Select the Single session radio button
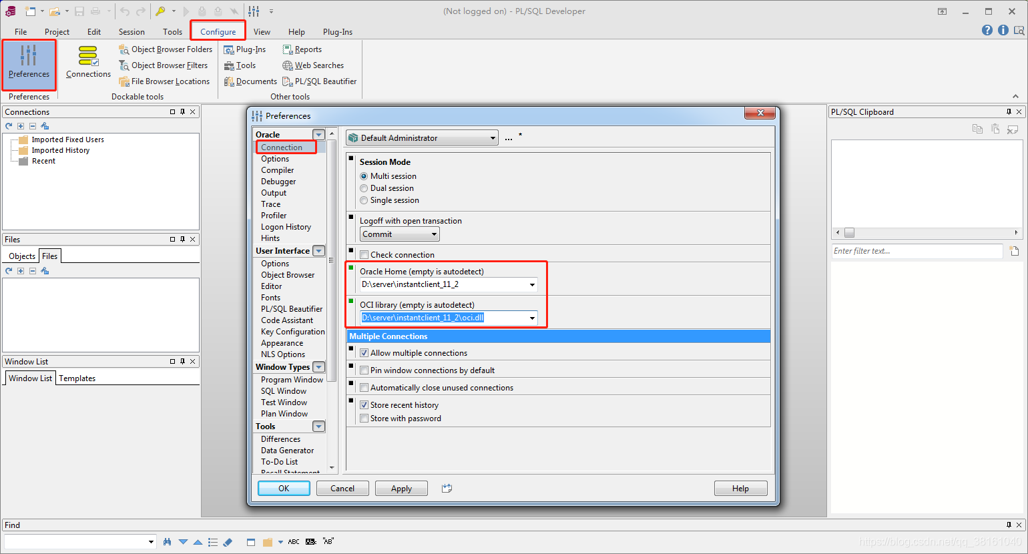 click(364, 200)
